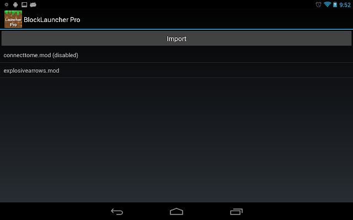The height and width of the screenshot is (220, 353).
Task: Tap the terminal window notification icon
Action: tap(24, 4)
